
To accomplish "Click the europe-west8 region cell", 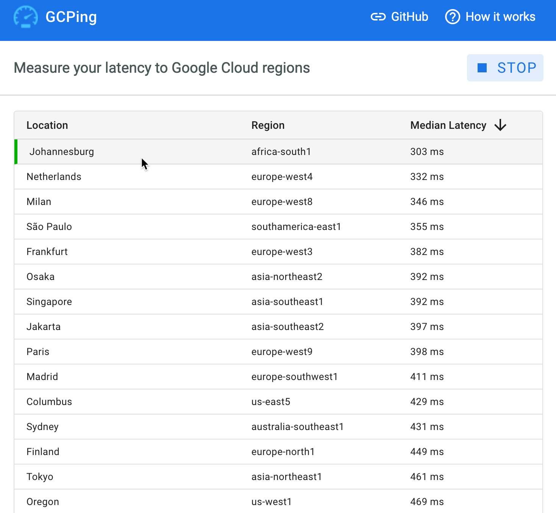I will click(x=282, y=202).
